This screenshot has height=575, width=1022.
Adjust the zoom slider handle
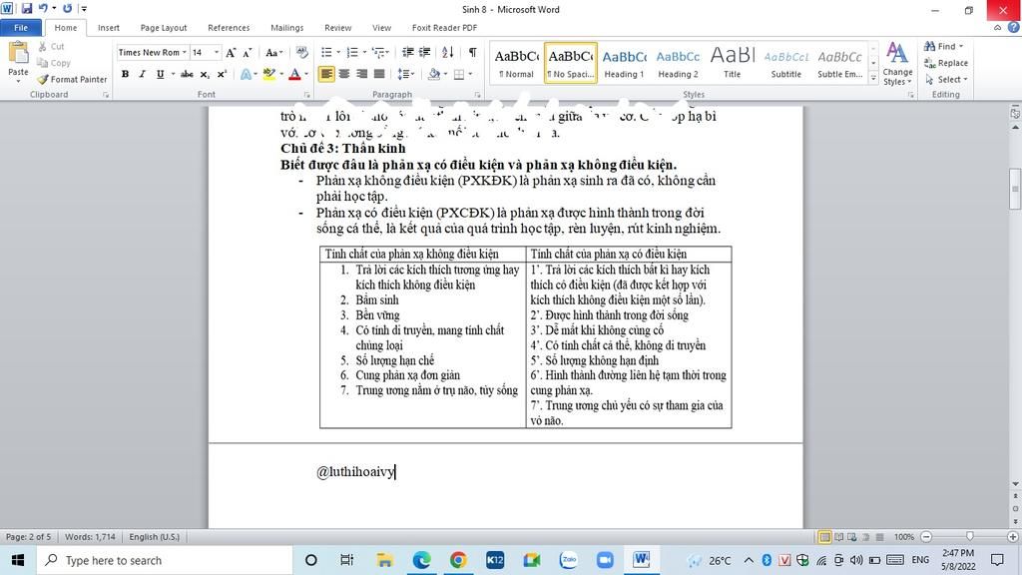coord(970,536)
